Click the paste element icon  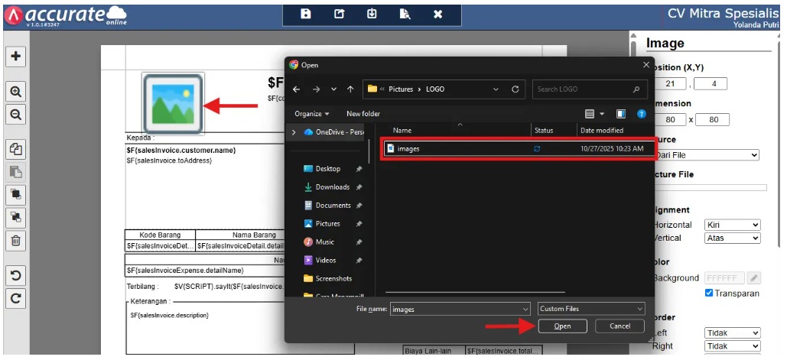click(x=15, y=173)
